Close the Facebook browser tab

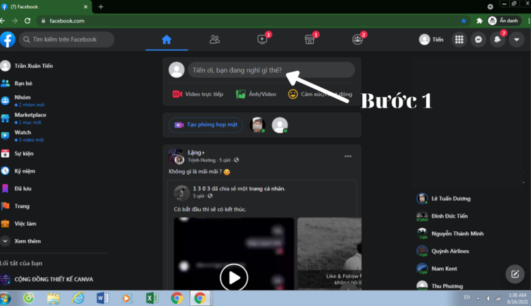pos(85,7)
